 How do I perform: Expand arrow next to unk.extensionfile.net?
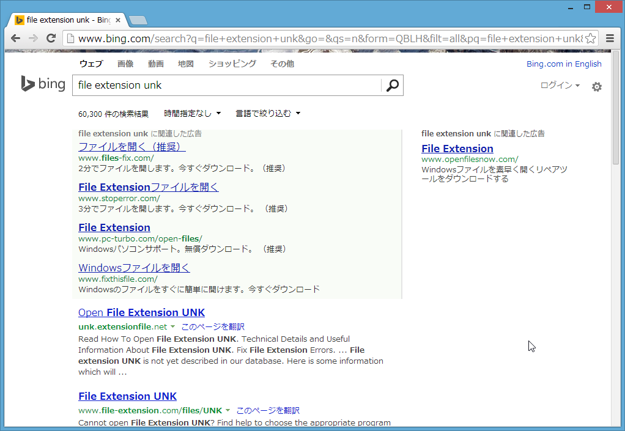pos(172,326)
